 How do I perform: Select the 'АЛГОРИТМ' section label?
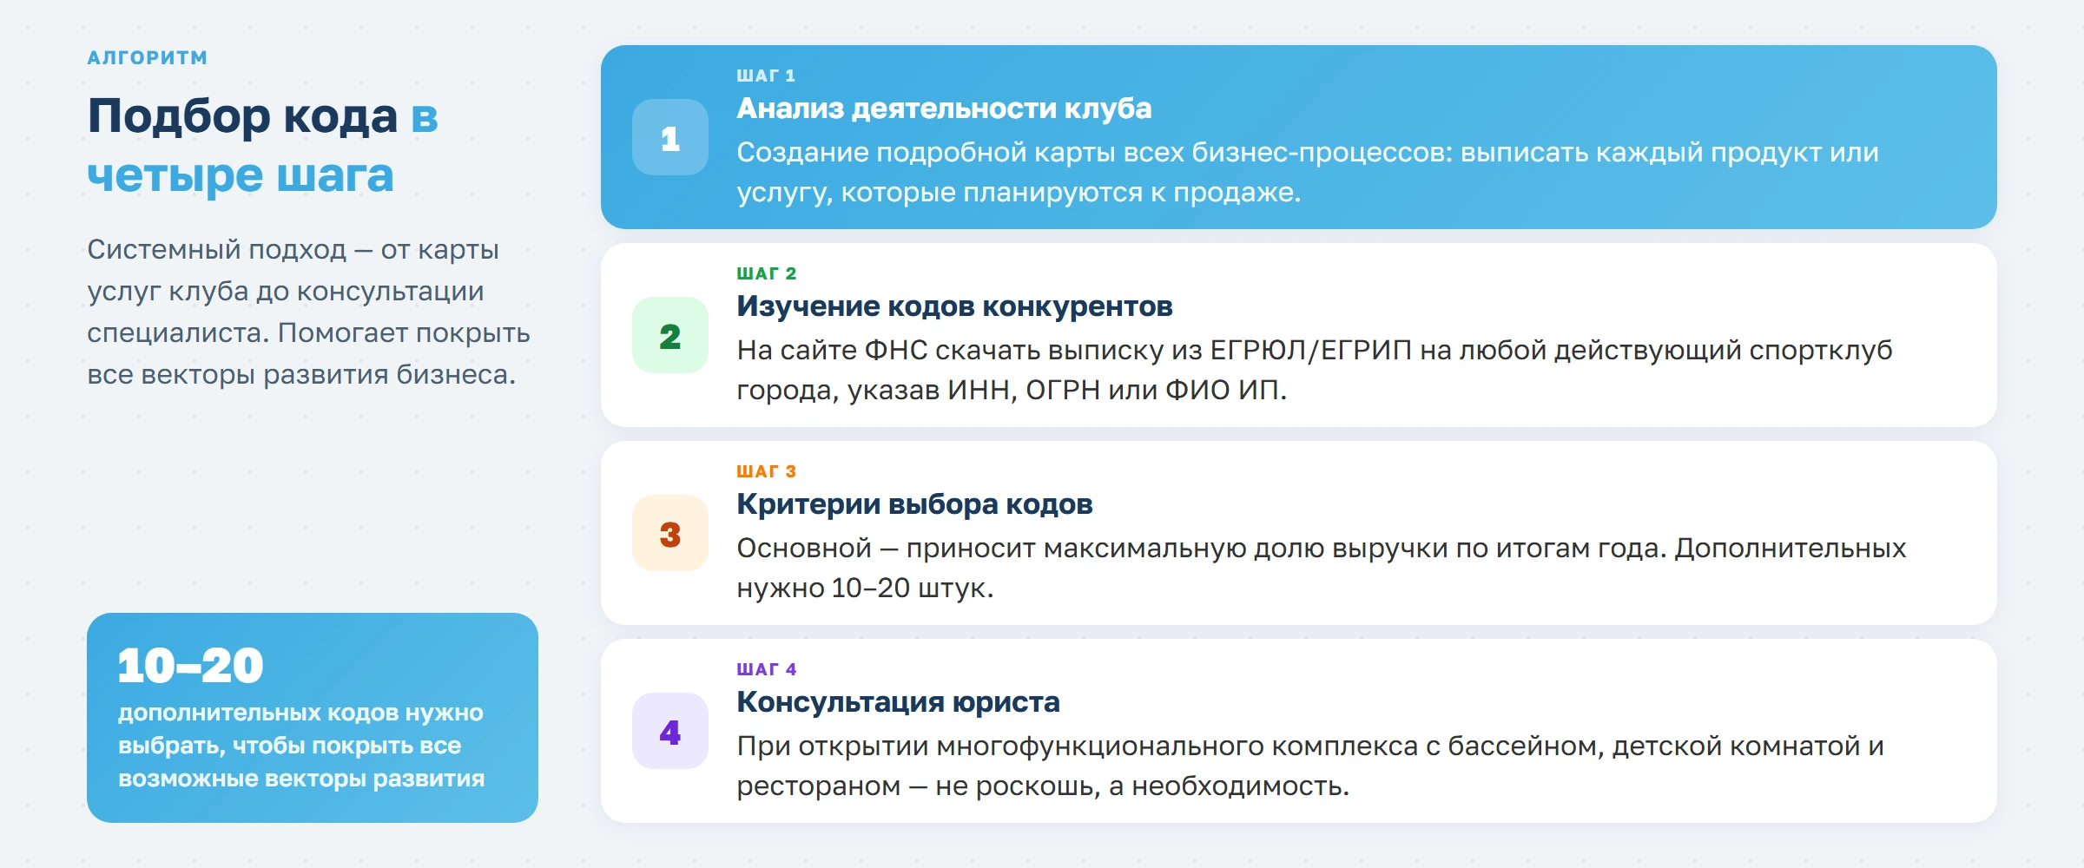(x=148, y=58)
